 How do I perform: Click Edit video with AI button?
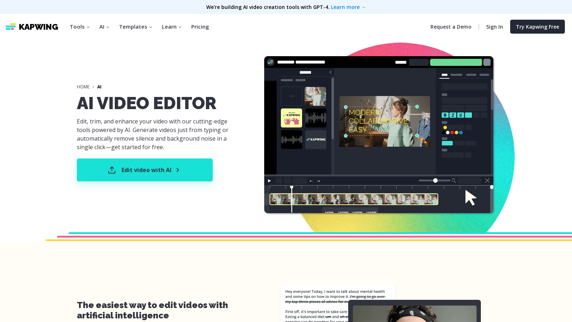(145, 170)
